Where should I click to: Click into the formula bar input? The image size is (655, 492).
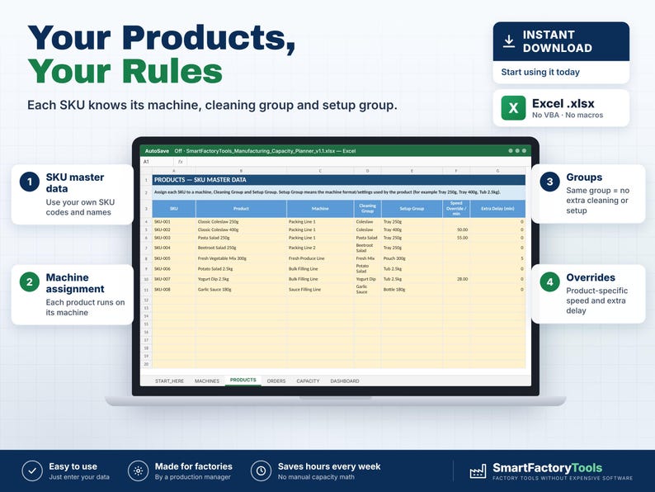[358, 162]
